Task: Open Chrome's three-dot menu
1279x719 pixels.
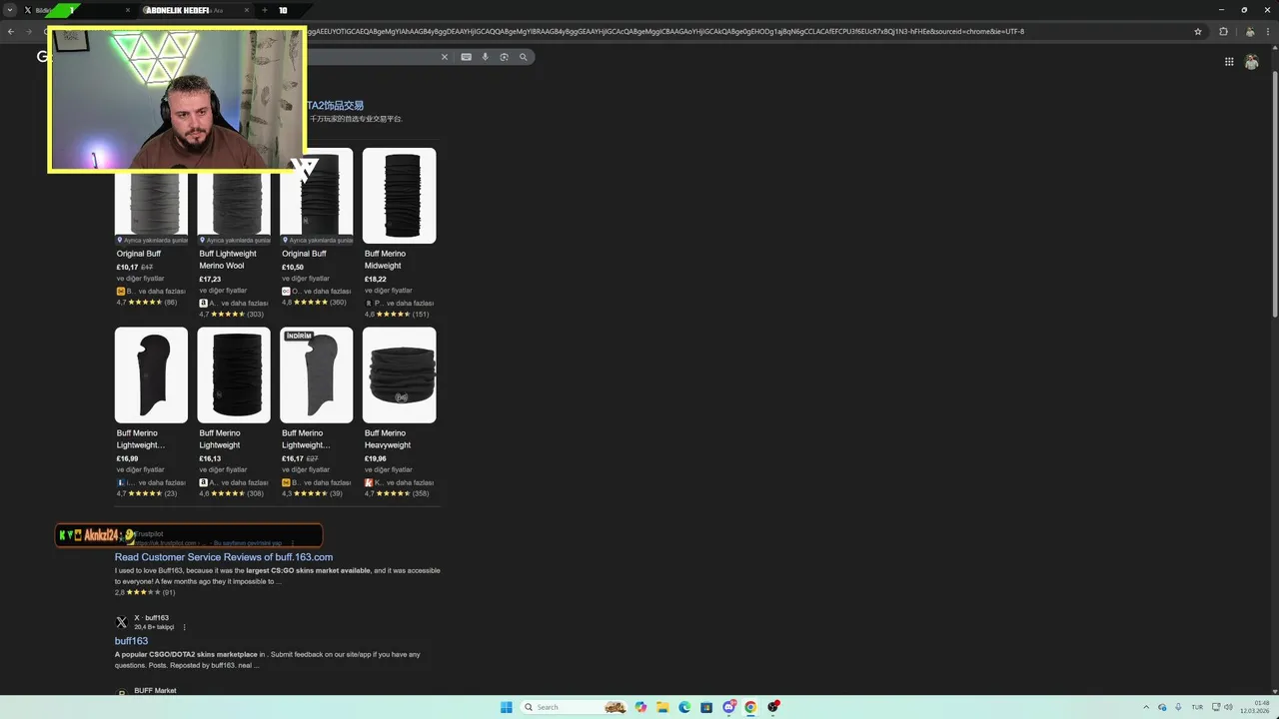Action: coord(1269,31)
